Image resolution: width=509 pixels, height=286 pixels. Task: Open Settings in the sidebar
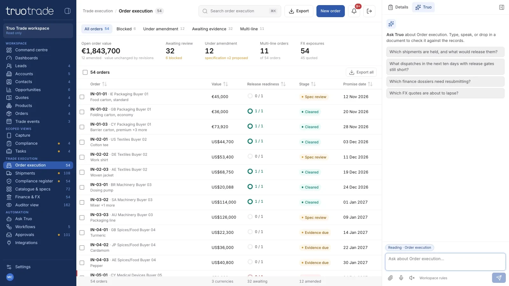click(x=38, y=267)
